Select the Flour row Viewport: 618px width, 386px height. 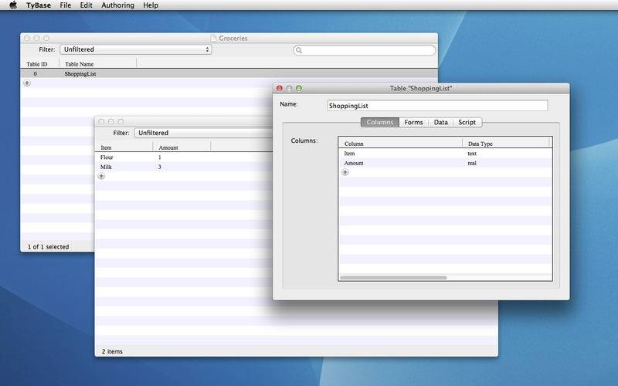pyautogui.click(x=184, y=157)
